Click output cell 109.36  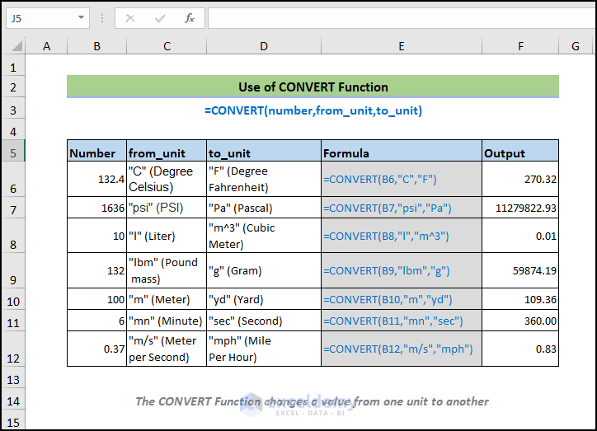point(520,298)
